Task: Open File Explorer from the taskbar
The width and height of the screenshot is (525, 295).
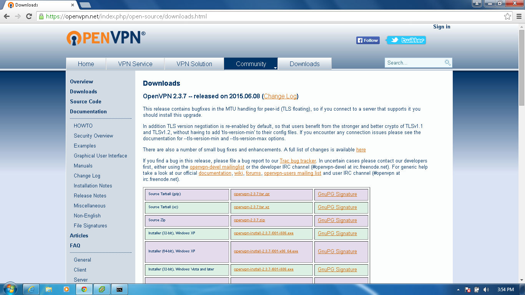Action: tap(49, 289)
